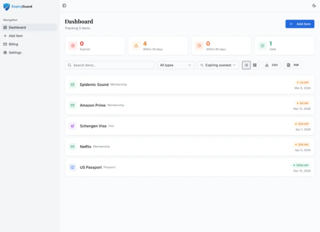The image size is (320, 232).
Task: Open Dashboard in the navigation sidebar
Action: pyautogui.click(x=29, y=27)
